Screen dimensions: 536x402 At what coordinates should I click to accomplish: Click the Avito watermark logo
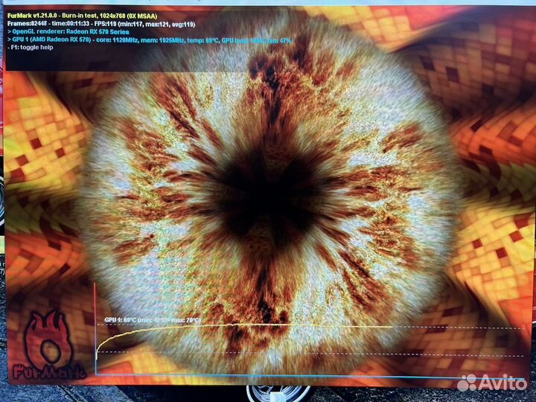point(492,382)
